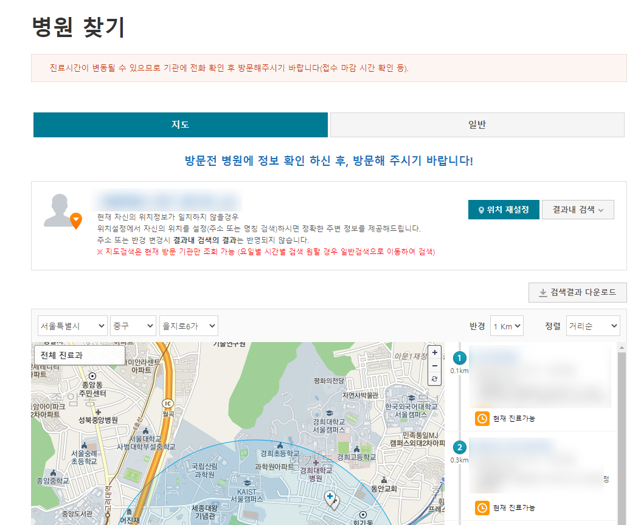Open the 전체 진료과 department selector
Screen dimensions: 638x525
coord(79,355)
